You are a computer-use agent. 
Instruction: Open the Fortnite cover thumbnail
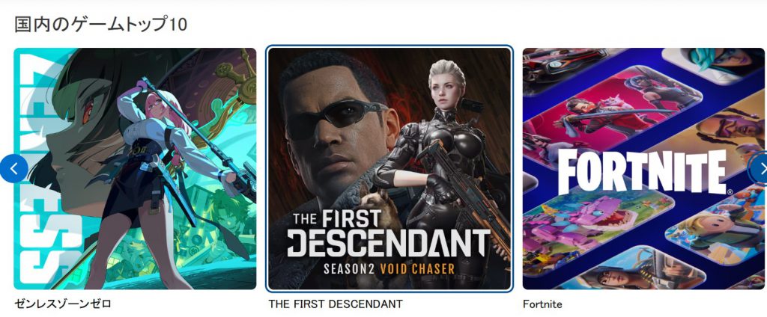click(643, 168)
